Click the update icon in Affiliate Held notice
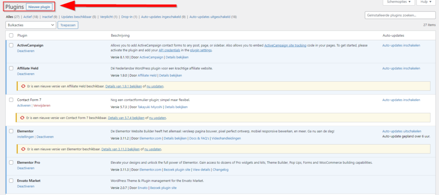 pyautogui.click(x=23, y=86)
